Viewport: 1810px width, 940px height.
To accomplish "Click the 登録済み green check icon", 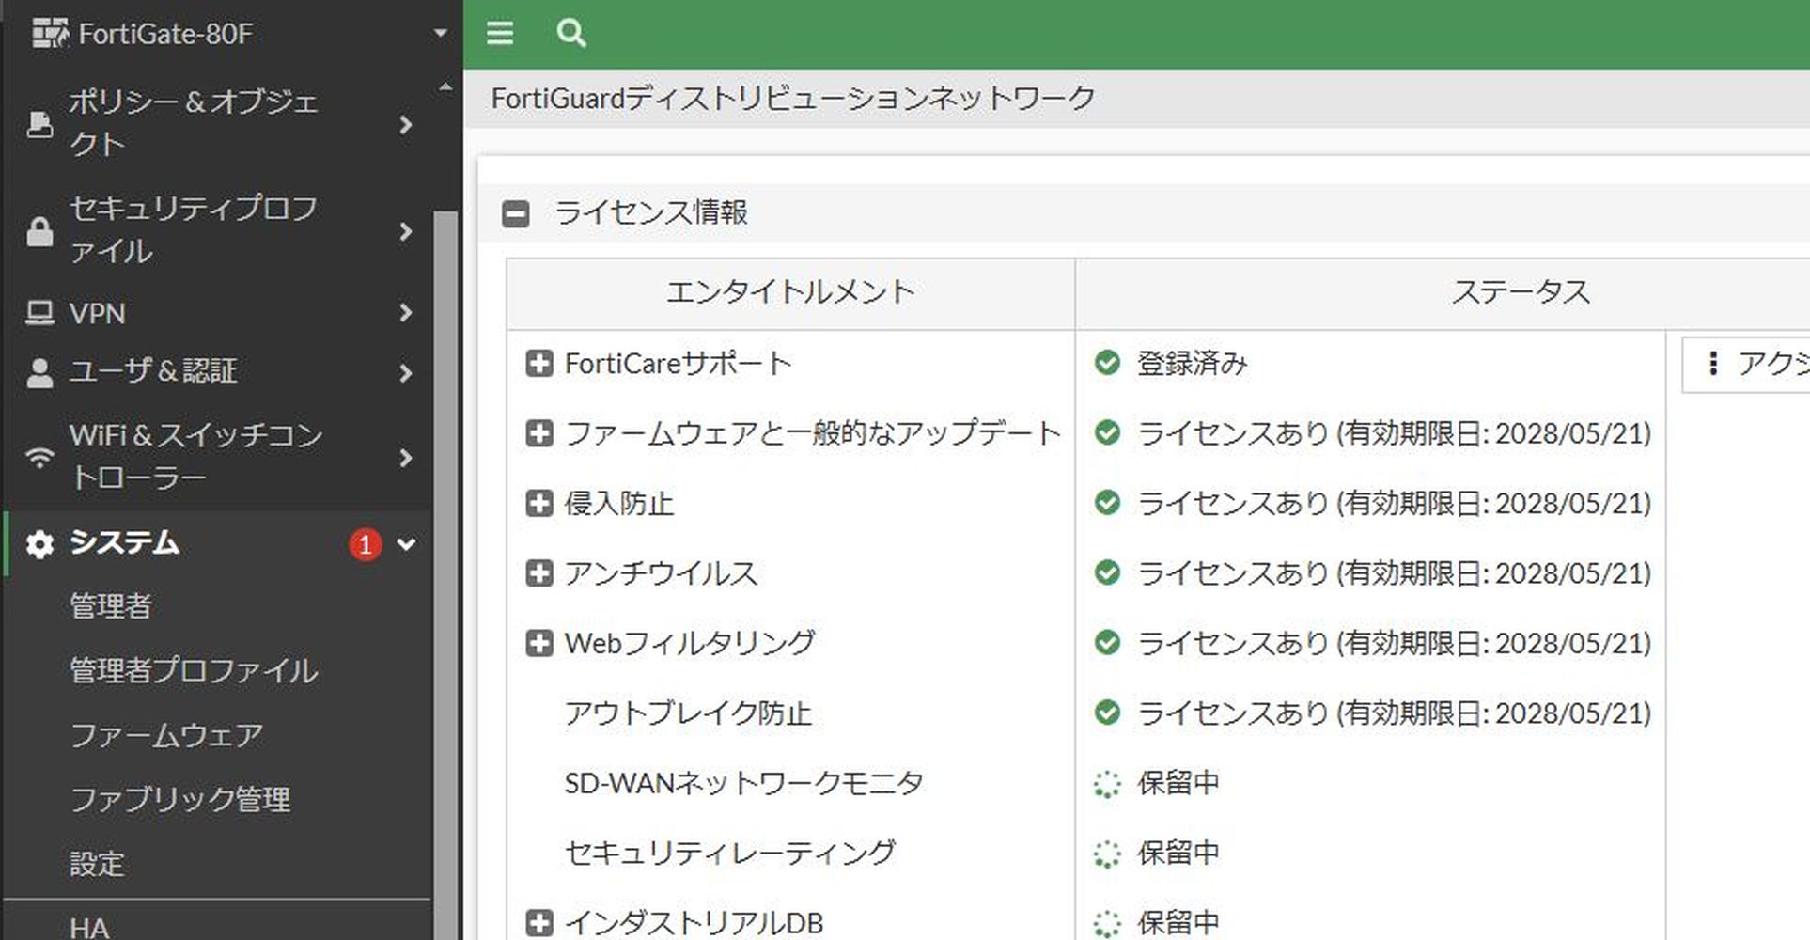I will [x=1108, y=363].
